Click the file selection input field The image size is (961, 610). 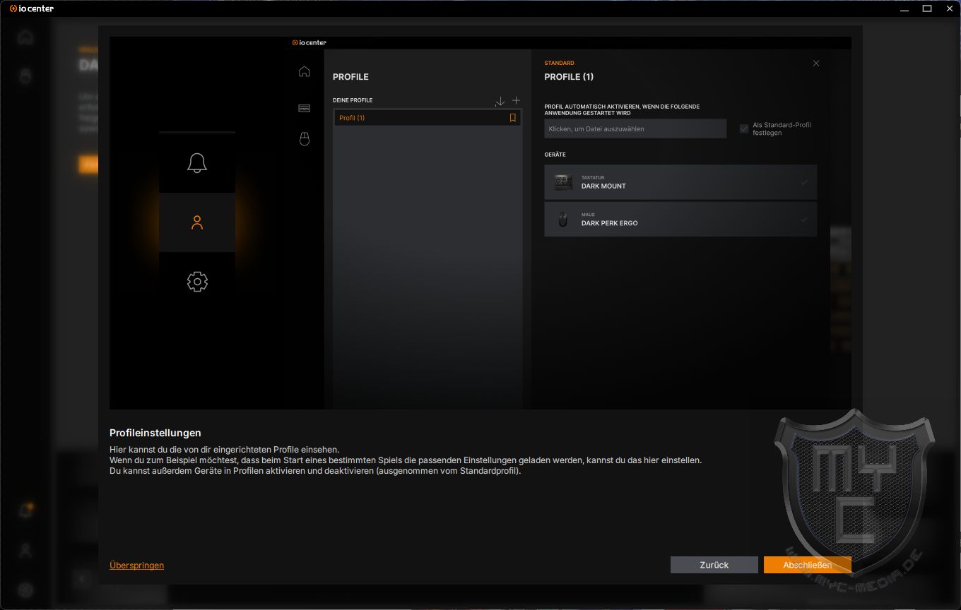coord(635,128)
